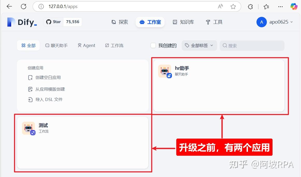Open browser Settings and more menu

[x=281, y=7]
